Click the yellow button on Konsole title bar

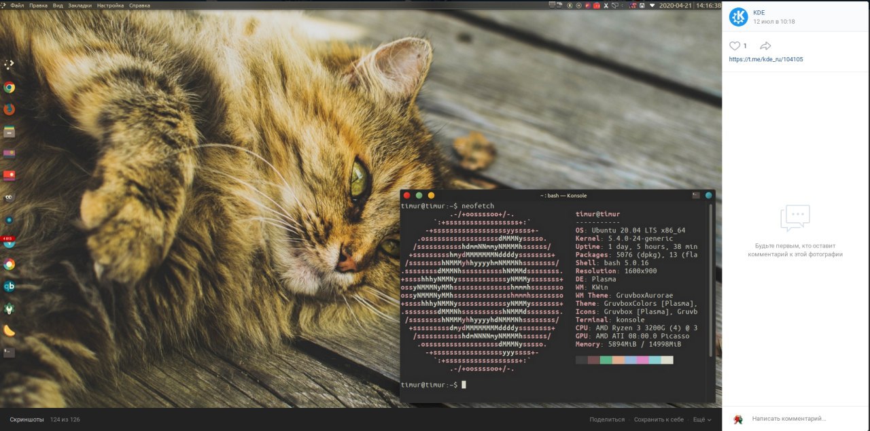(x=431, y=195)
